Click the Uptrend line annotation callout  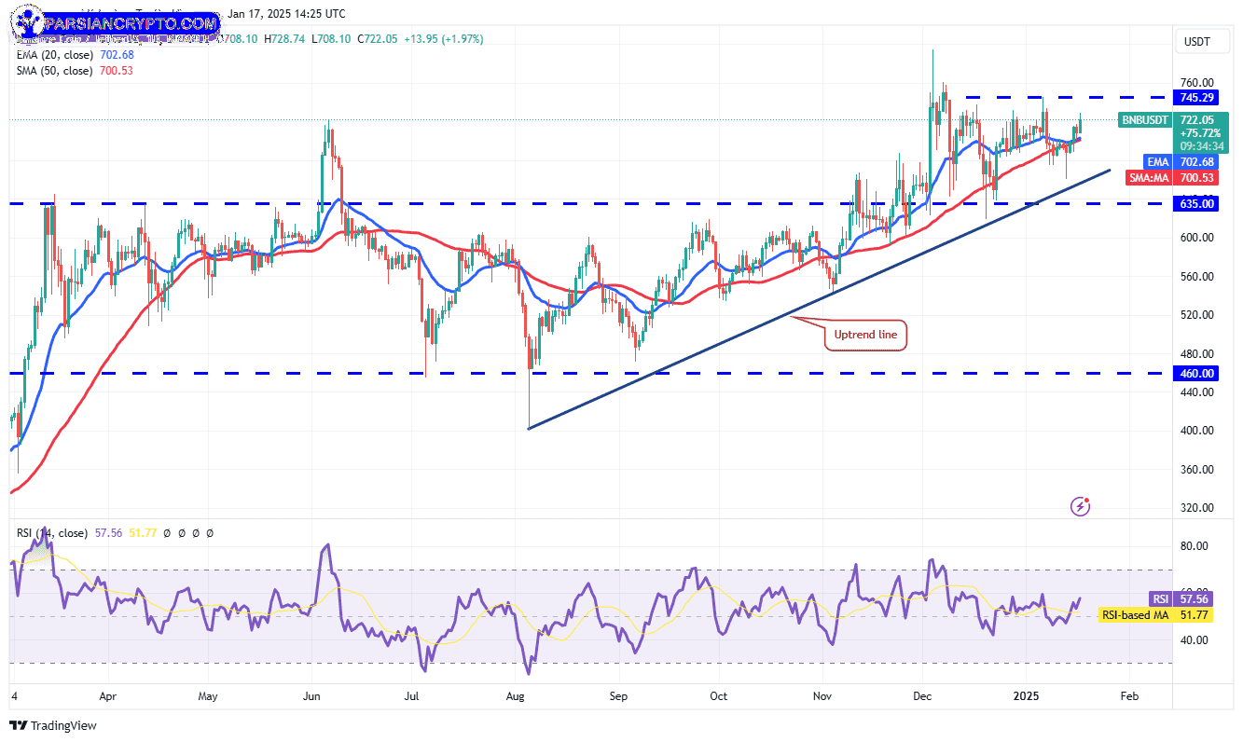click(x=865, y=335)
